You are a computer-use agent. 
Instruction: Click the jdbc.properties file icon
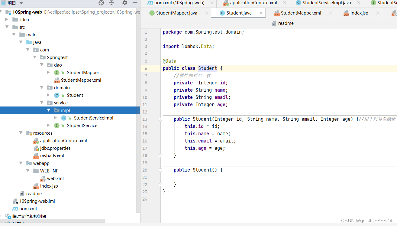click(36, 148)
